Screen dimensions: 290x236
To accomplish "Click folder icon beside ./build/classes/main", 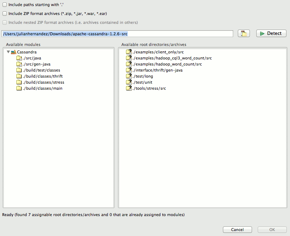I will pyautogui.click(x=19, y=88).
